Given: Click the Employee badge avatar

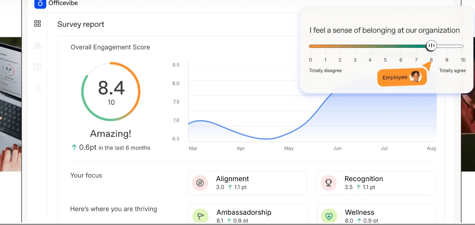Looking at the screenshot, I should coord(415,77).
